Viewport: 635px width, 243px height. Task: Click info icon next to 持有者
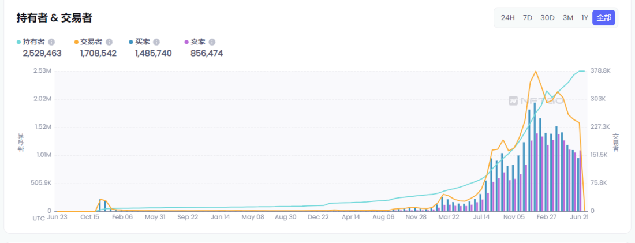(51, 42)
